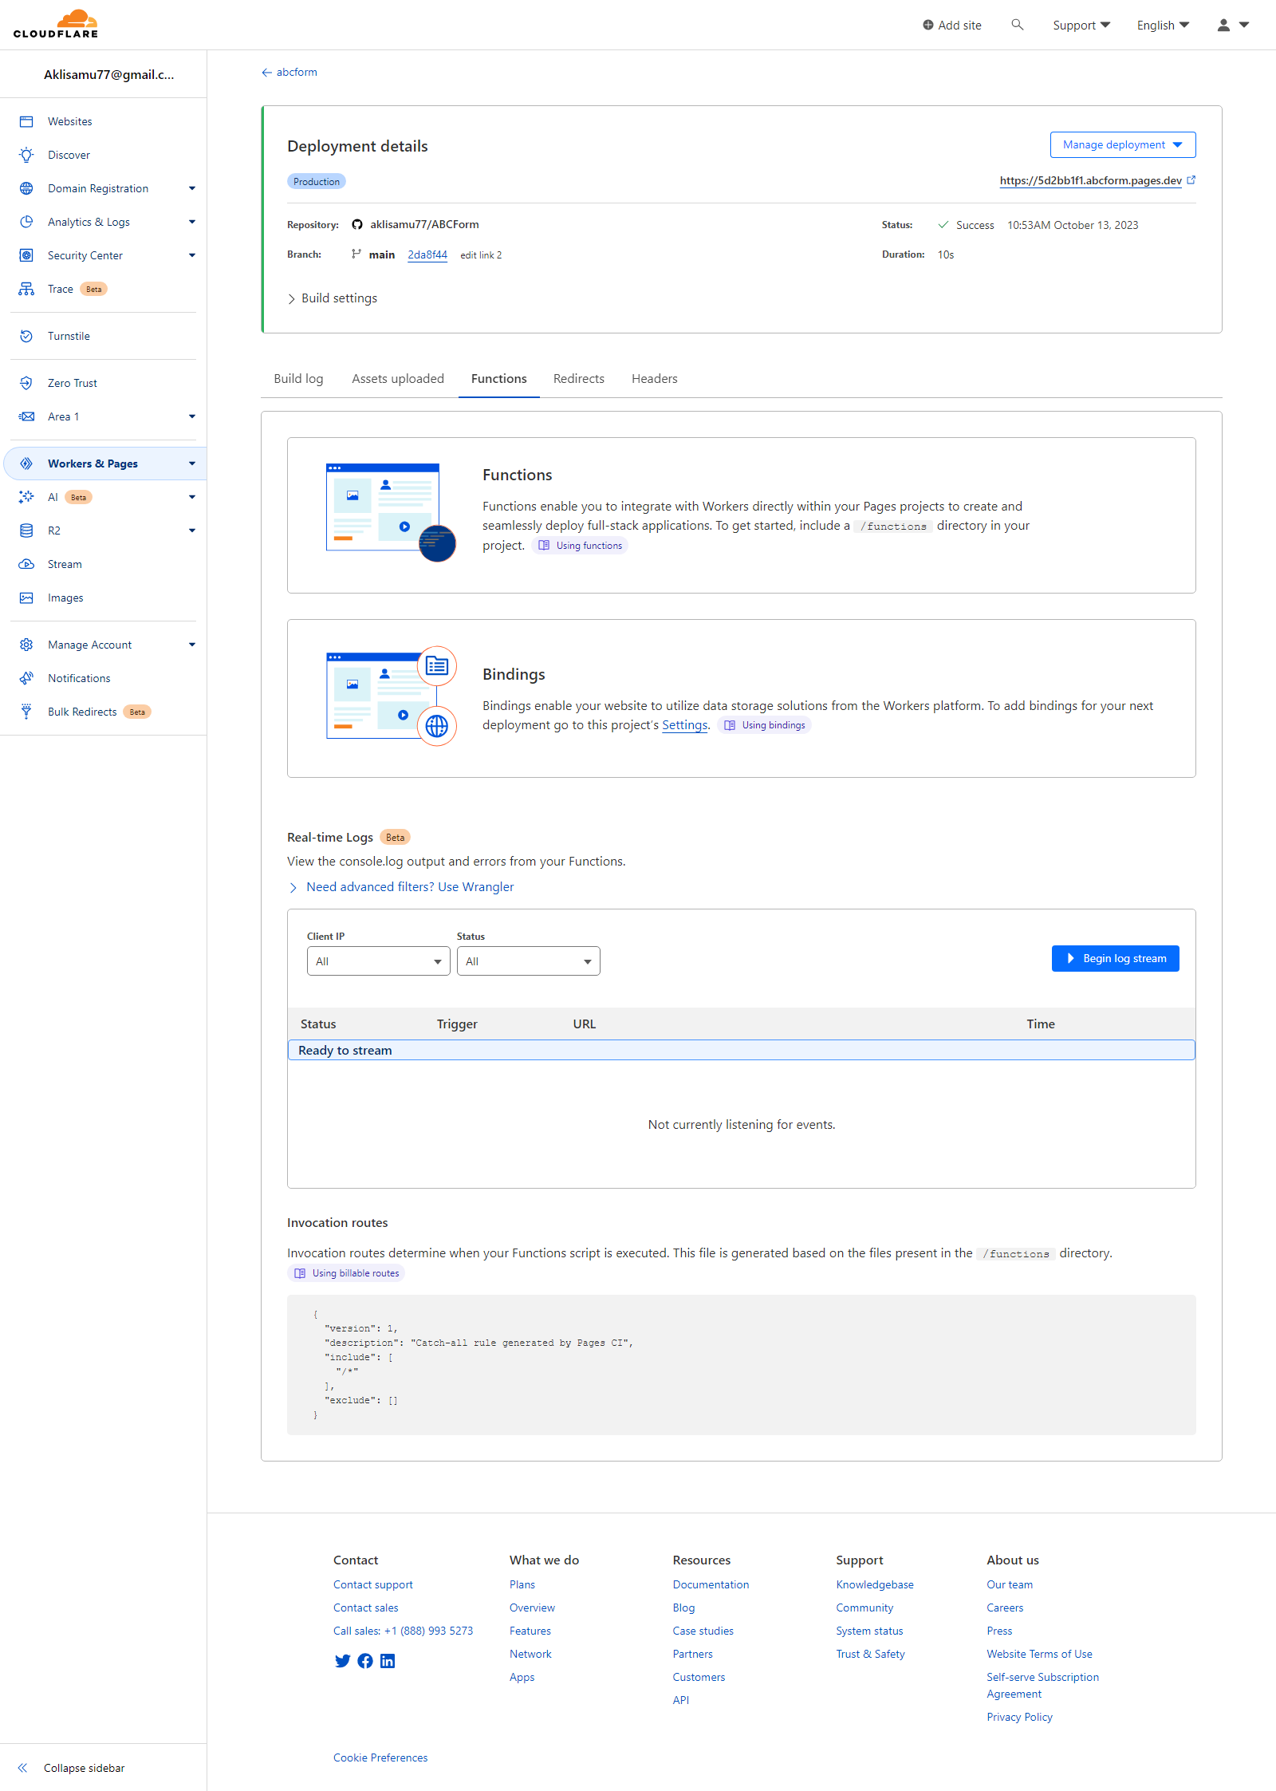Click the AI sparkle icon
1276x1791 pixels.
(26, 497)
